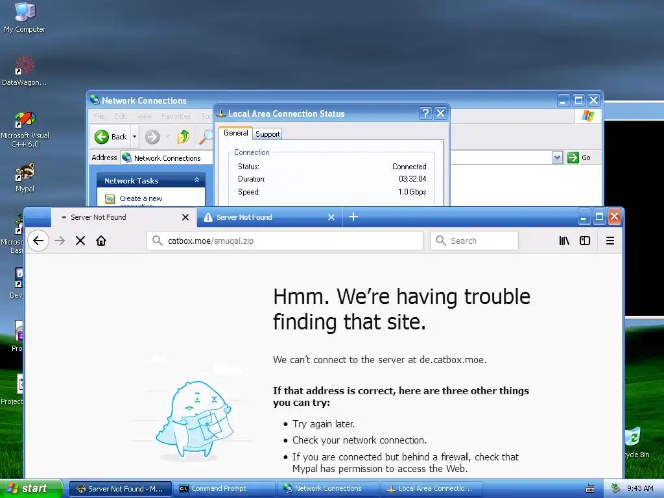664x498 pixels.
Task: Go up one folder in Network Connections
Action: tap(184, 137)
